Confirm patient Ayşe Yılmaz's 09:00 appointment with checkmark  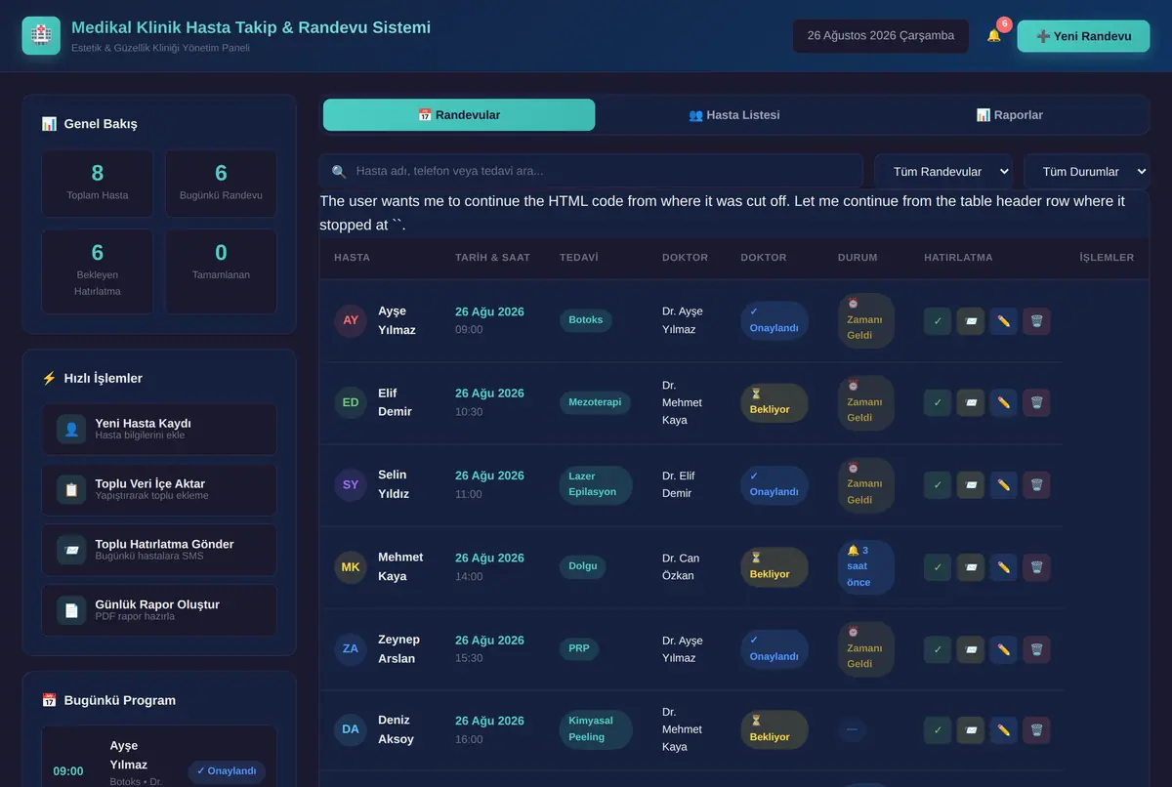pyautogui.click(x=938, y=321)
